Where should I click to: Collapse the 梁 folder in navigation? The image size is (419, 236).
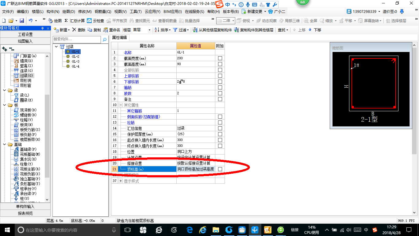pos(4,90)
